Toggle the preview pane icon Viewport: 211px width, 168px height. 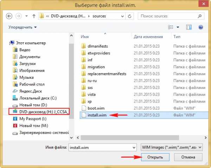pyautogui.click(x=189, y=27)
